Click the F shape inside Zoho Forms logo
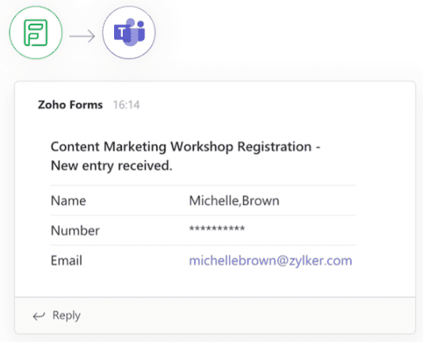Viewport: 423px width, 342px height. click(36, 32)
